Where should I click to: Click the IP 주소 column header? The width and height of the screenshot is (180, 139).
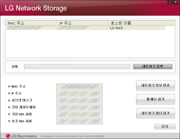click(x=83, y=23)
